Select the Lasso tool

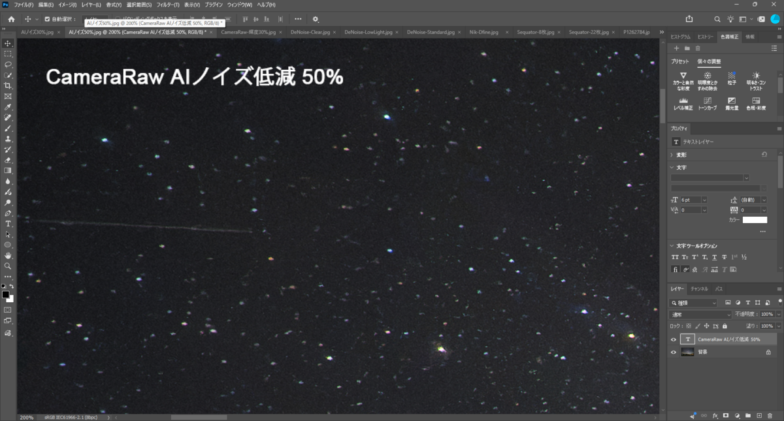8,65
